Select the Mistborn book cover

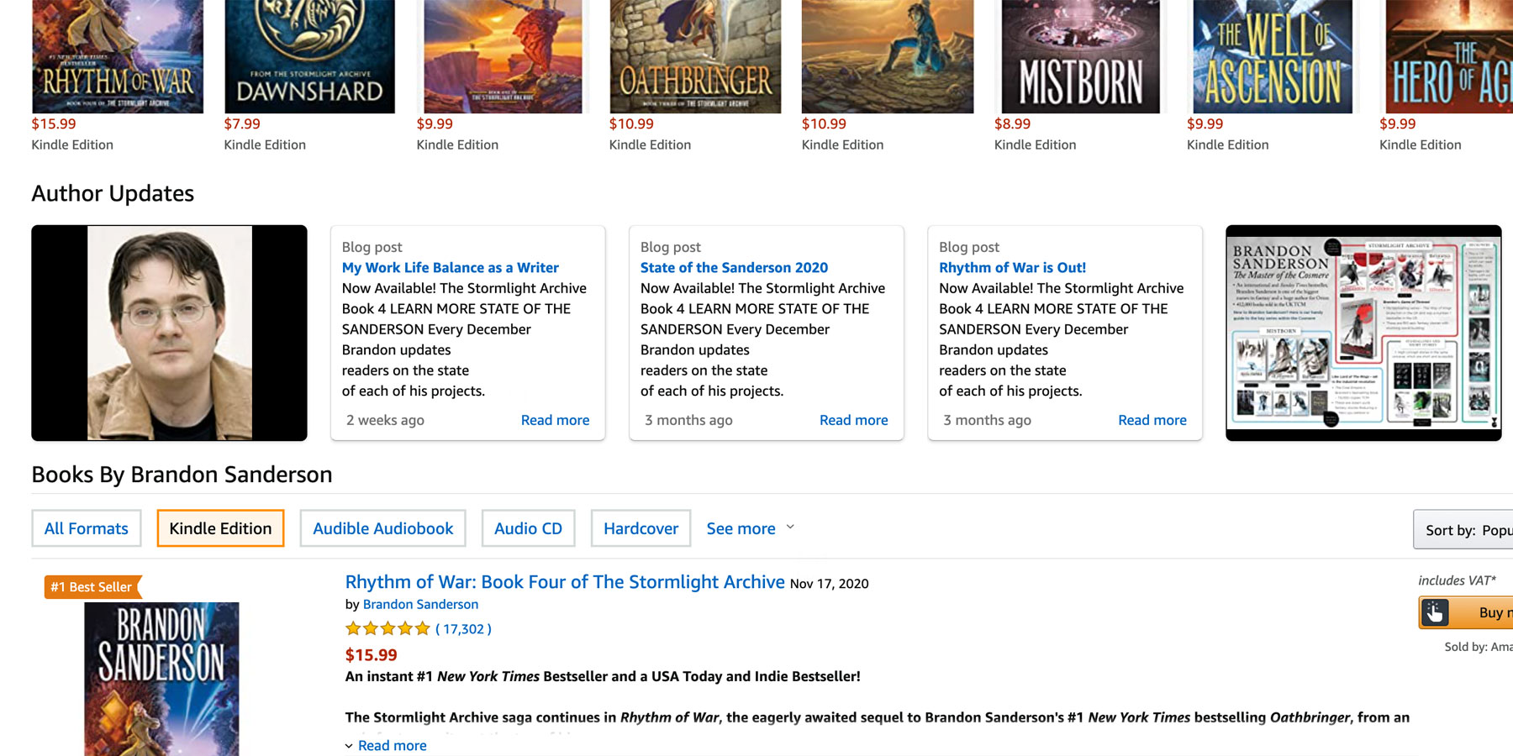(x=1081, y=55)
